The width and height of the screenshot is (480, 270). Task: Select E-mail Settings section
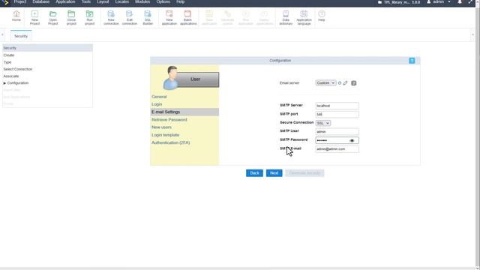pyautogui.click(x=184, y=112)
